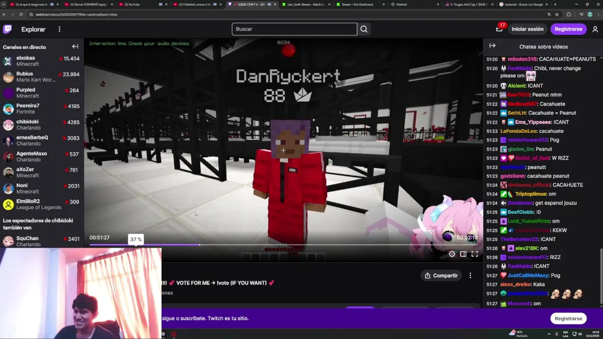This screenshot has width=603, height=339.
Task: Click the Compartir share button
Action: [441, 275]
